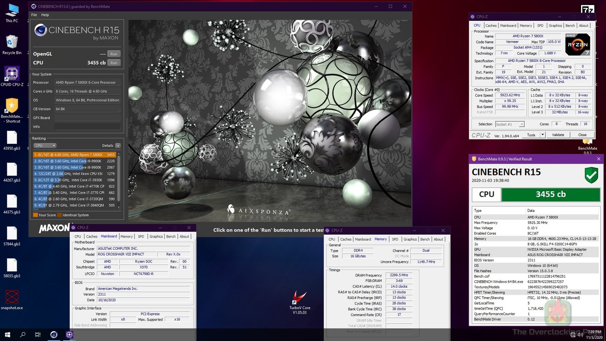Open File Explorer from the taskbar

(x=37, y=335)
